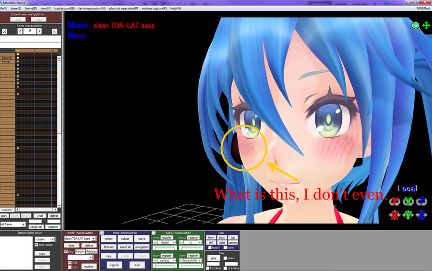Screen dimensions: 432x271
Task: Collapse the facial manipulation panel
Action: pyautogui.click(x=154, y=233)
